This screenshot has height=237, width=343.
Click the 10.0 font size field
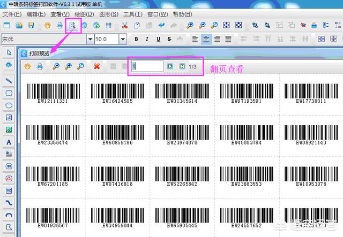(x=107, y=39)
